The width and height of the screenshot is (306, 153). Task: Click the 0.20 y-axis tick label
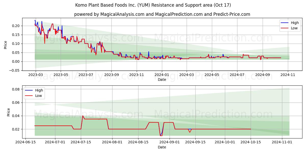coord(16,26)
